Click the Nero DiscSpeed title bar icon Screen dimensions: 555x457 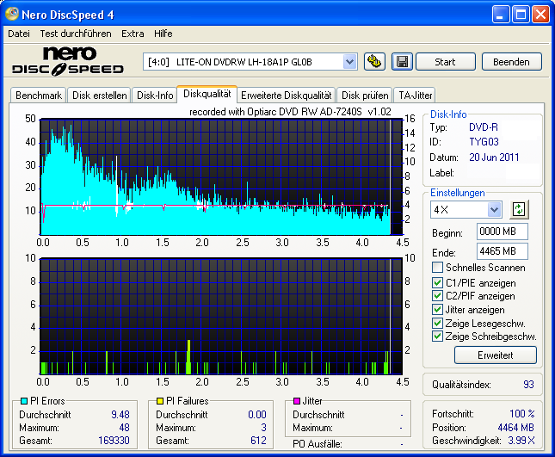[13, 15]
